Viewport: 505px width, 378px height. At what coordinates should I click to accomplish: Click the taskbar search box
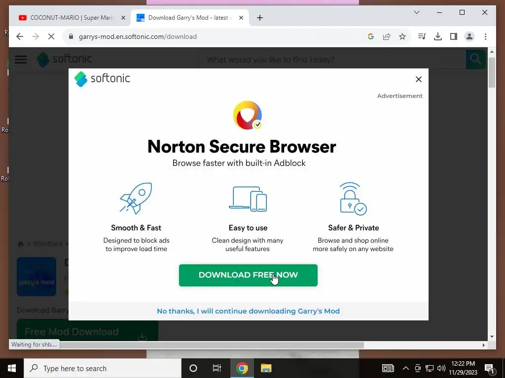(103, 368)
